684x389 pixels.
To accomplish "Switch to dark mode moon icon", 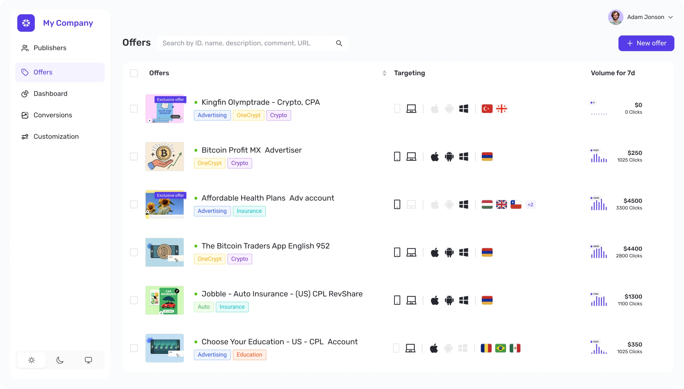I will pos(60,360).
